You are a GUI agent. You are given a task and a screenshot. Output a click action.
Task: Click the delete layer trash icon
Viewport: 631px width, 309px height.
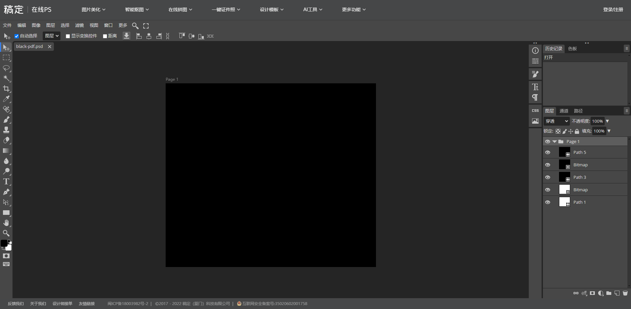pyautogui.click(x=625, y=293)
